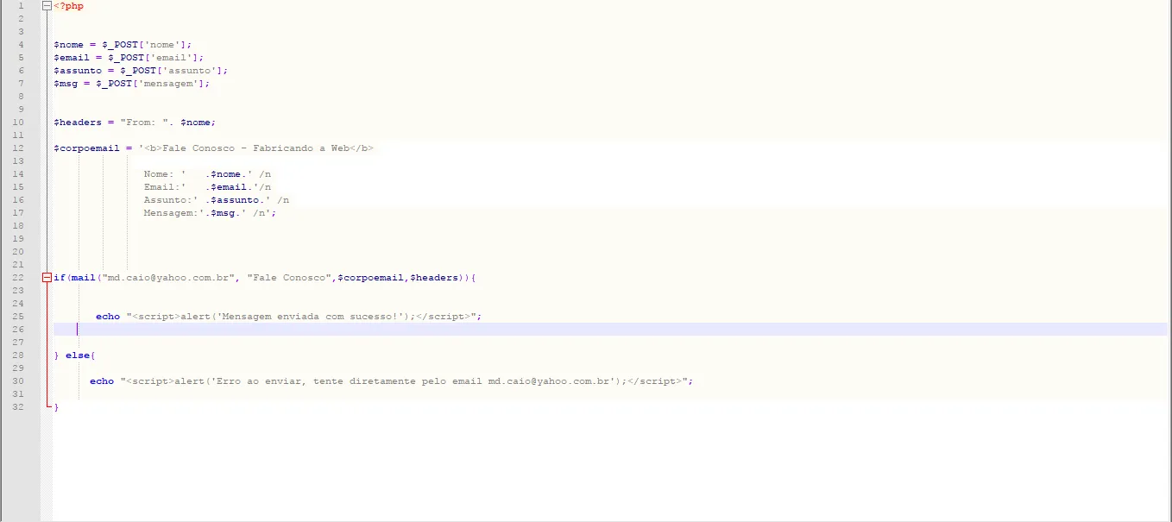
Task: Click the mail function name on line 22
Action: (x=83, y=278)
